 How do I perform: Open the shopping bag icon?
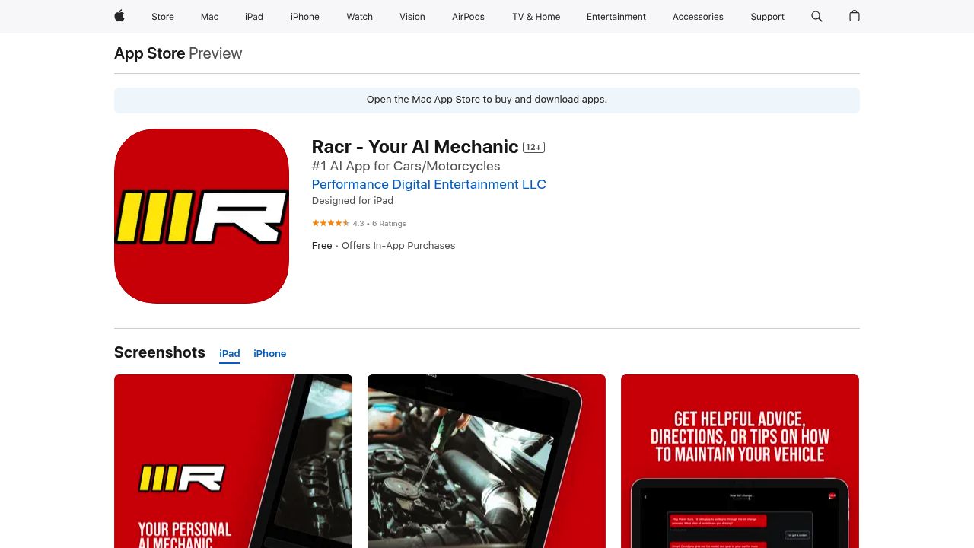855,16
